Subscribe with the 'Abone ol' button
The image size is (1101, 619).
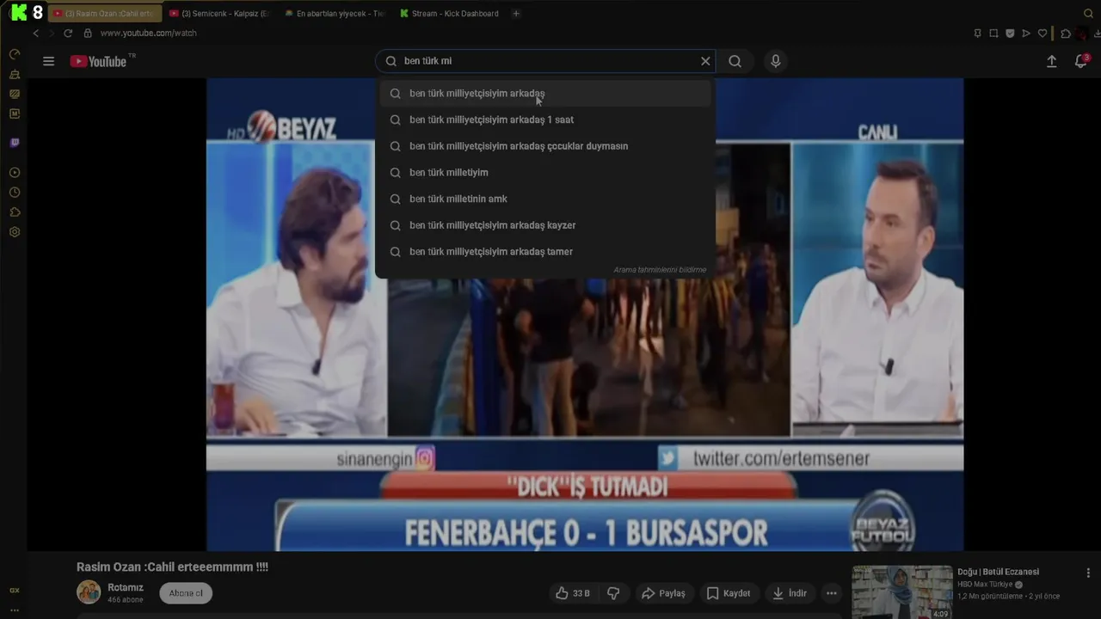[186, 593]
